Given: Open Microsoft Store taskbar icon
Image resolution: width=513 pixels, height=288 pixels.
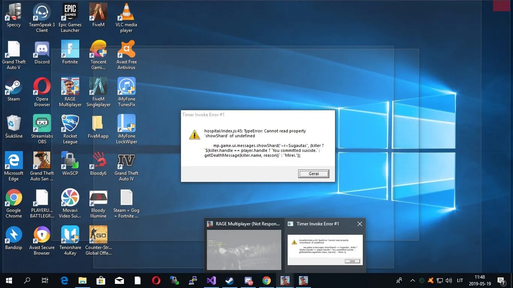Looking at the screenshot, I should tap(101, 280).
